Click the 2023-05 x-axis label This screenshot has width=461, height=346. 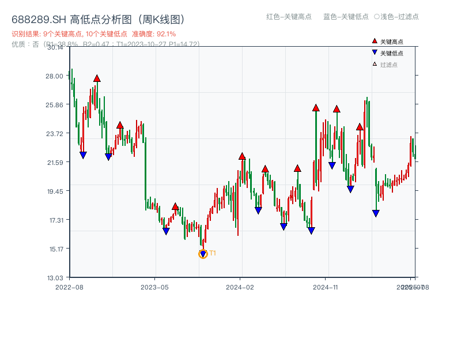tap(154, 287)
